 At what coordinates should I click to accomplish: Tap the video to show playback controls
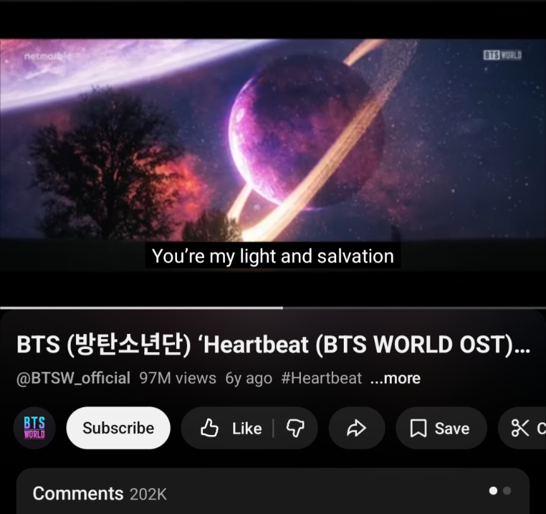273,139
